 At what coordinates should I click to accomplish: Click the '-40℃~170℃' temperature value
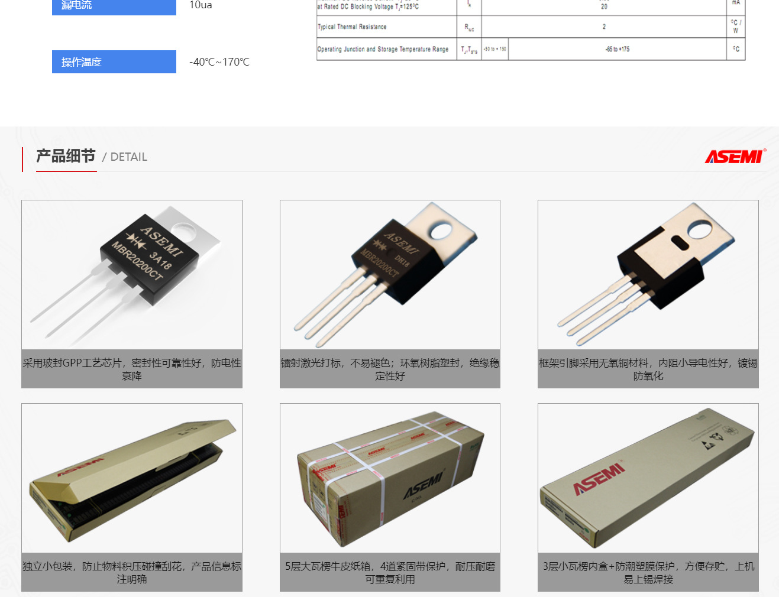click(219, 62)
